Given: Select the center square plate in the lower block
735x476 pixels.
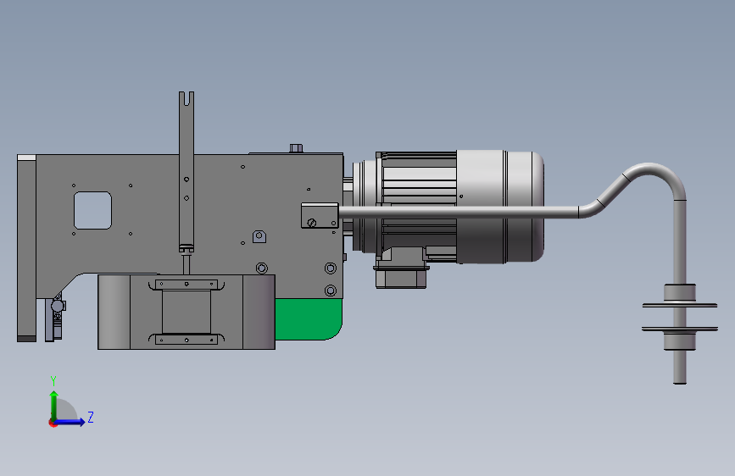Looking at the screenshot, I should (187, 312).
